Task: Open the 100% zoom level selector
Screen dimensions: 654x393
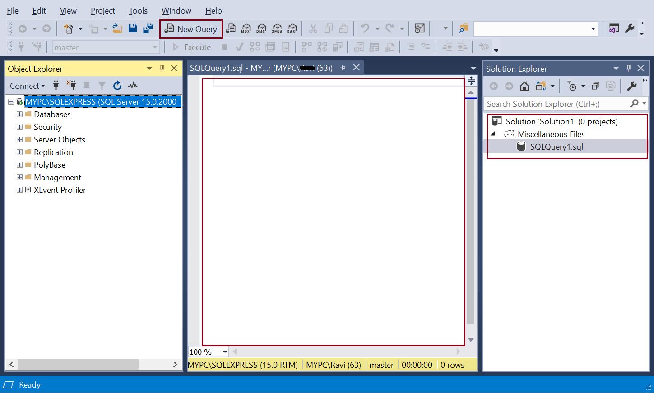Action: point(224,352)
